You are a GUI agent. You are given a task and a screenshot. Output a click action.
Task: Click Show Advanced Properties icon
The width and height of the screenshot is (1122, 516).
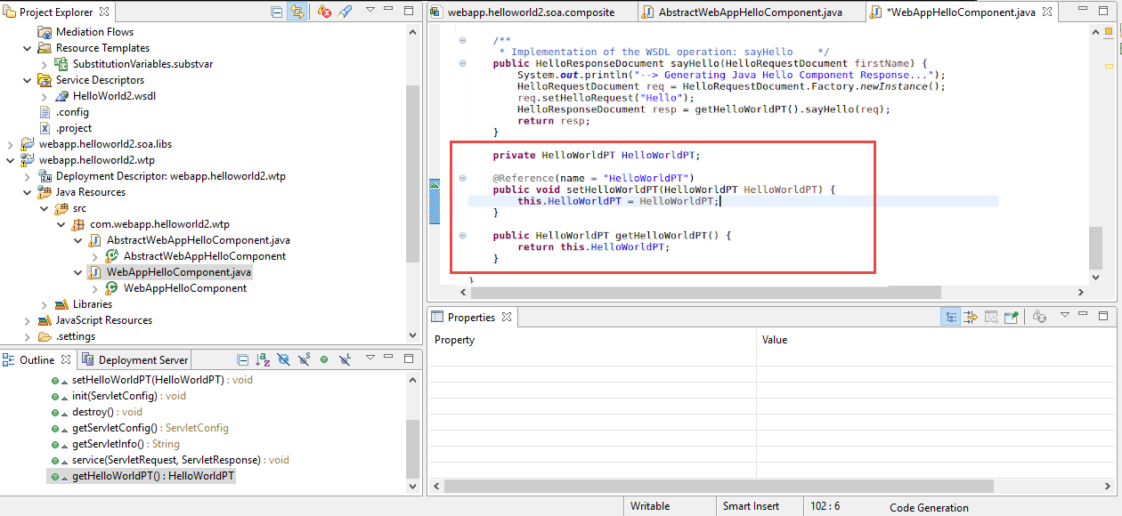tap(971, 317)
